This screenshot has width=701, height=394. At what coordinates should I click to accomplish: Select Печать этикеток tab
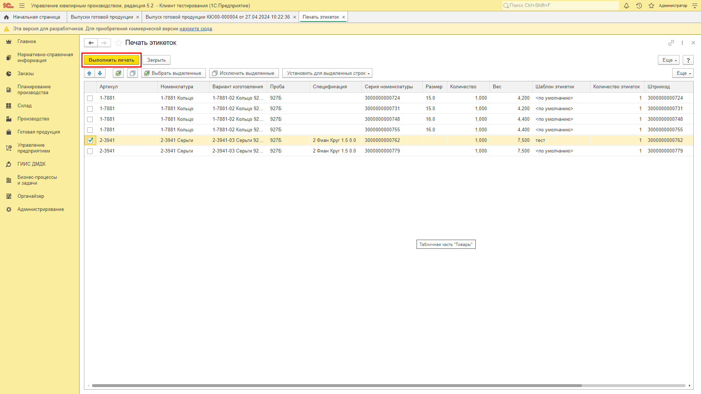pos(321,17)
